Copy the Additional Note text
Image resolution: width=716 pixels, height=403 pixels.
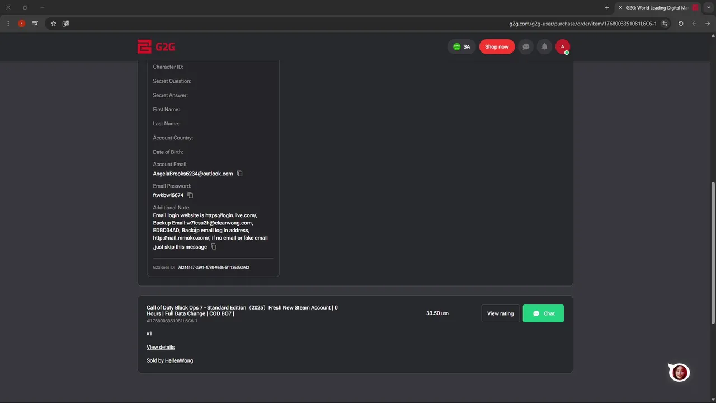pos(213,247)
